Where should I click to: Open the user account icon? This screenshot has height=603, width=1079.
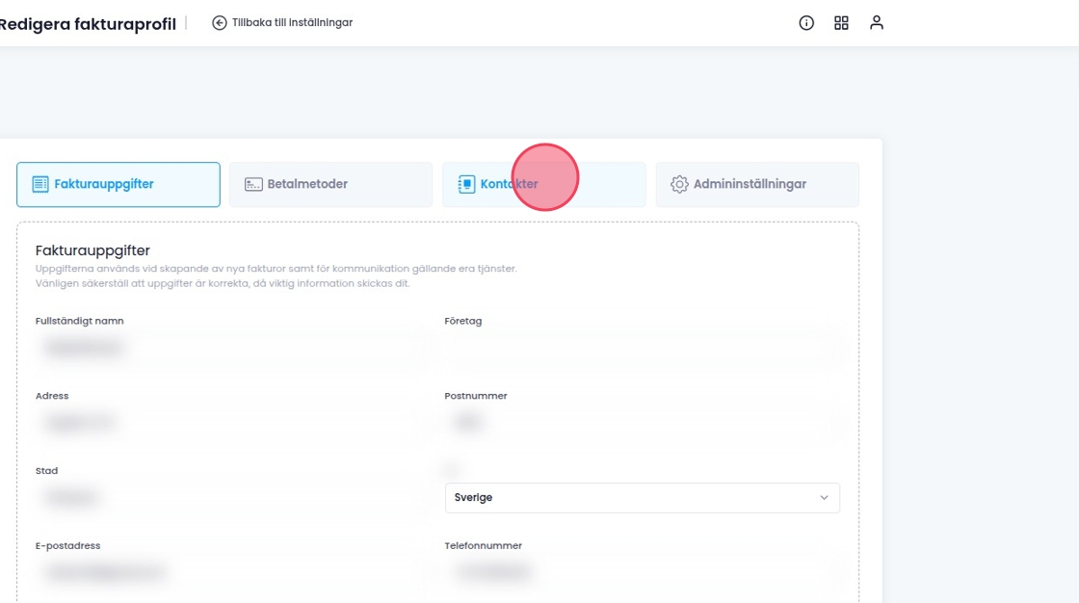pyautogui.click(x=876, y=23)
